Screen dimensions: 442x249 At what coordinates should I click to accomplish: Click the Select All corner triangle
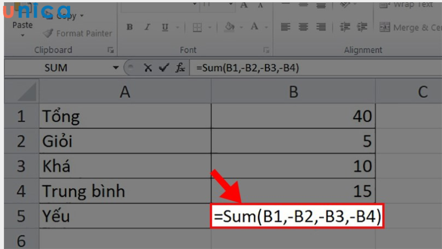pyautogui.click(x=27, y=91)
